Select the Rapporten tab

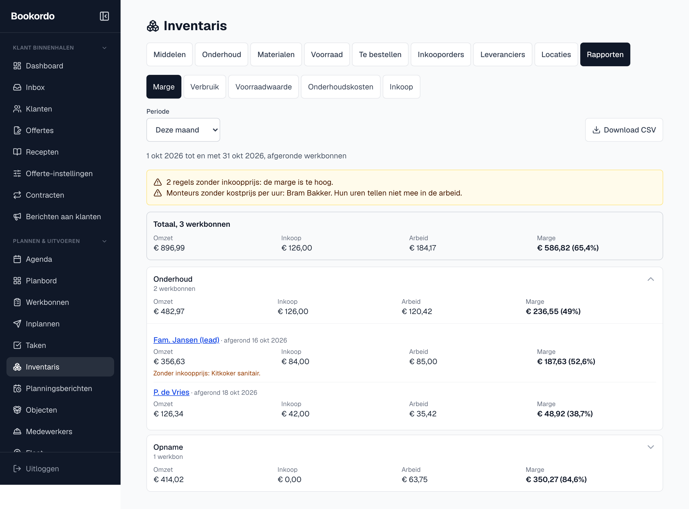[605, 54]
